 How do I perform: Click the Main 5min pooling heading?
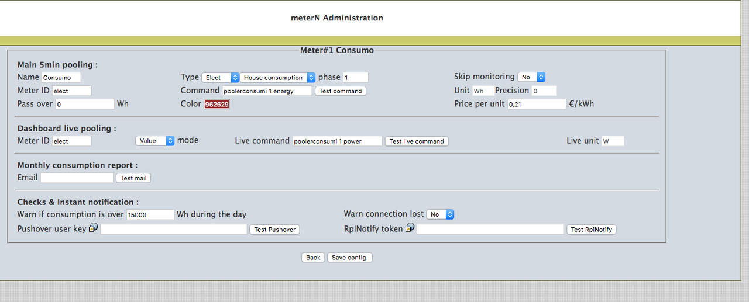(57, 65)
